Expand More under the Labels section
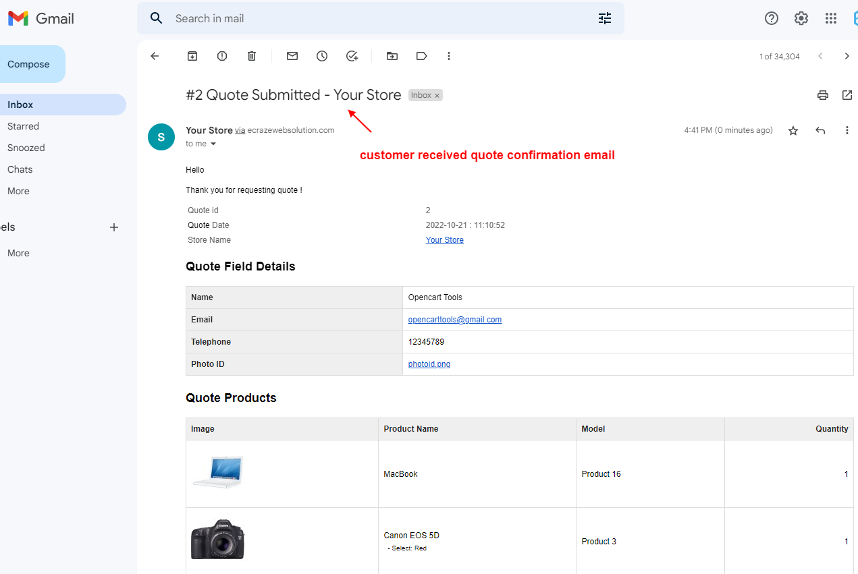Viewport: 858px width, 574px height. tap(18, 253)
